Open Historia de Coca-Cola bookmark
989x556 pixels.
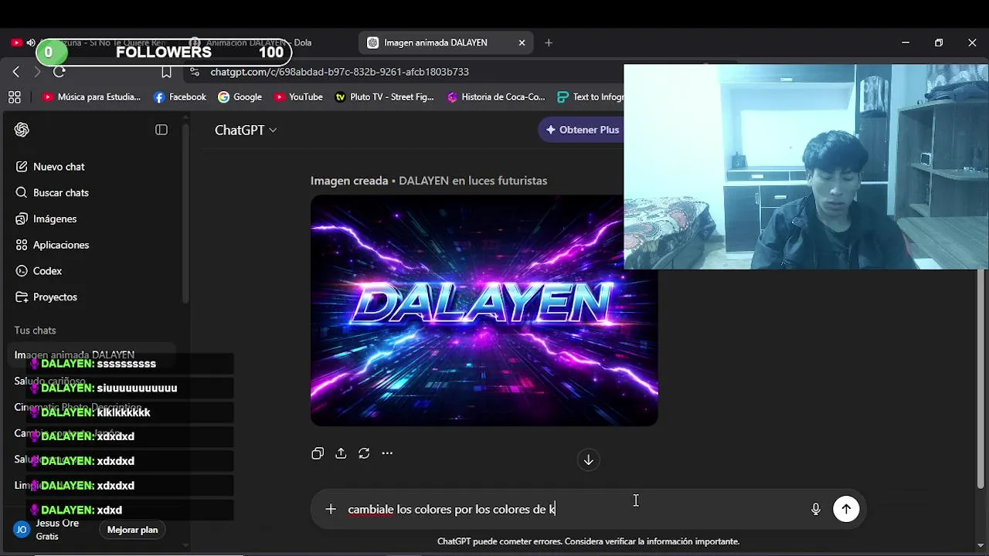pyautogui.click(x=496, y=97)
